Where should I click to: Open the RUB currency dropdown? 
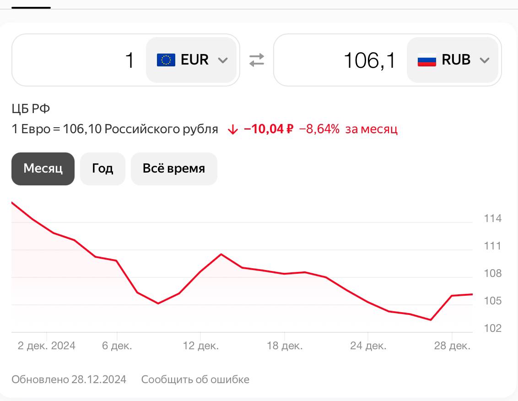click(453, 60)
